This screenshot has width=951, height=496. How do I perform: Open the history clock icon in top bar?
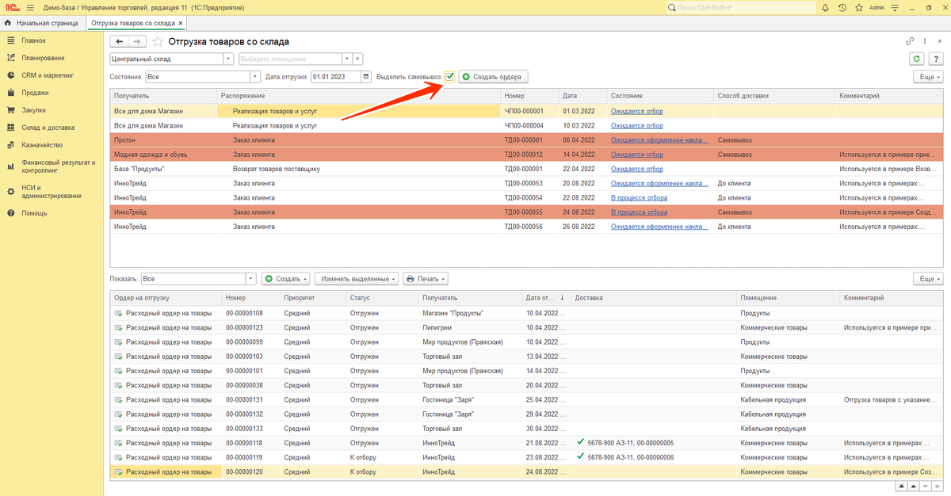point(842,7)
